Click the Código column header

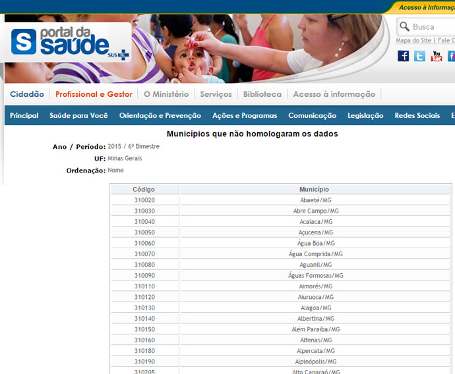[x=144, y=189]
